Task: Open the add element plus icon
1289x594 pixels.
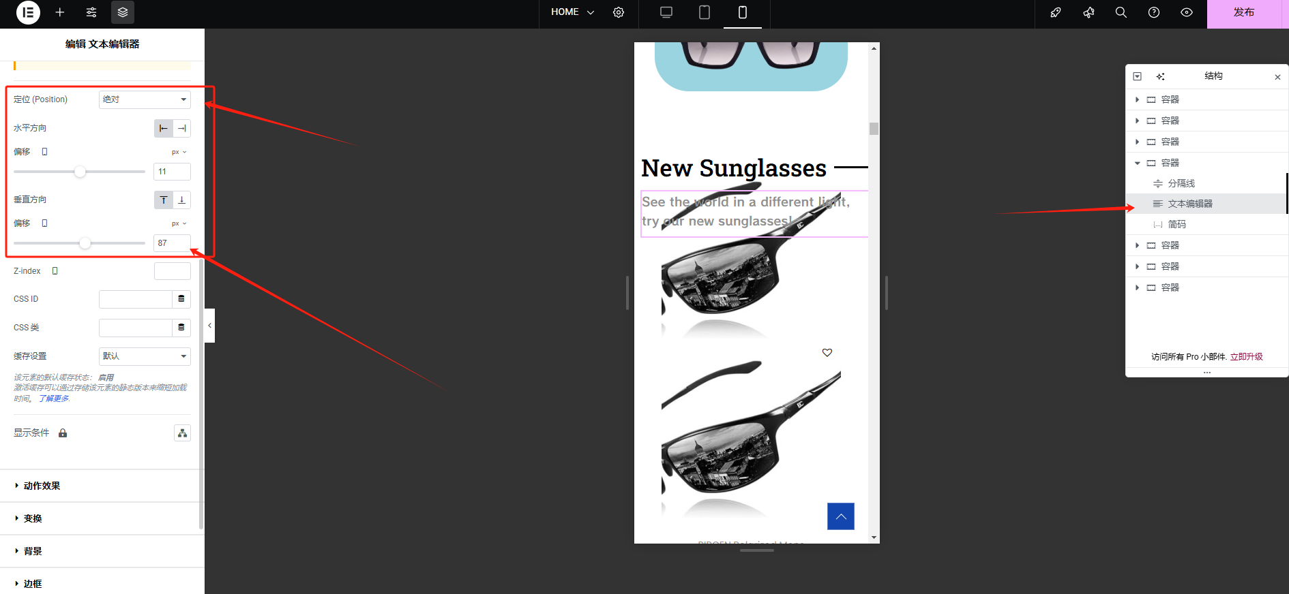Action: (60, 12)
